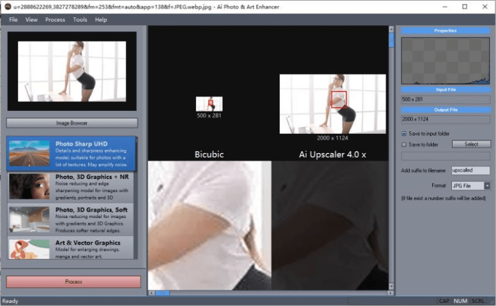Open the Tools menu
The image size is (496, 306).
click(80, 20)
